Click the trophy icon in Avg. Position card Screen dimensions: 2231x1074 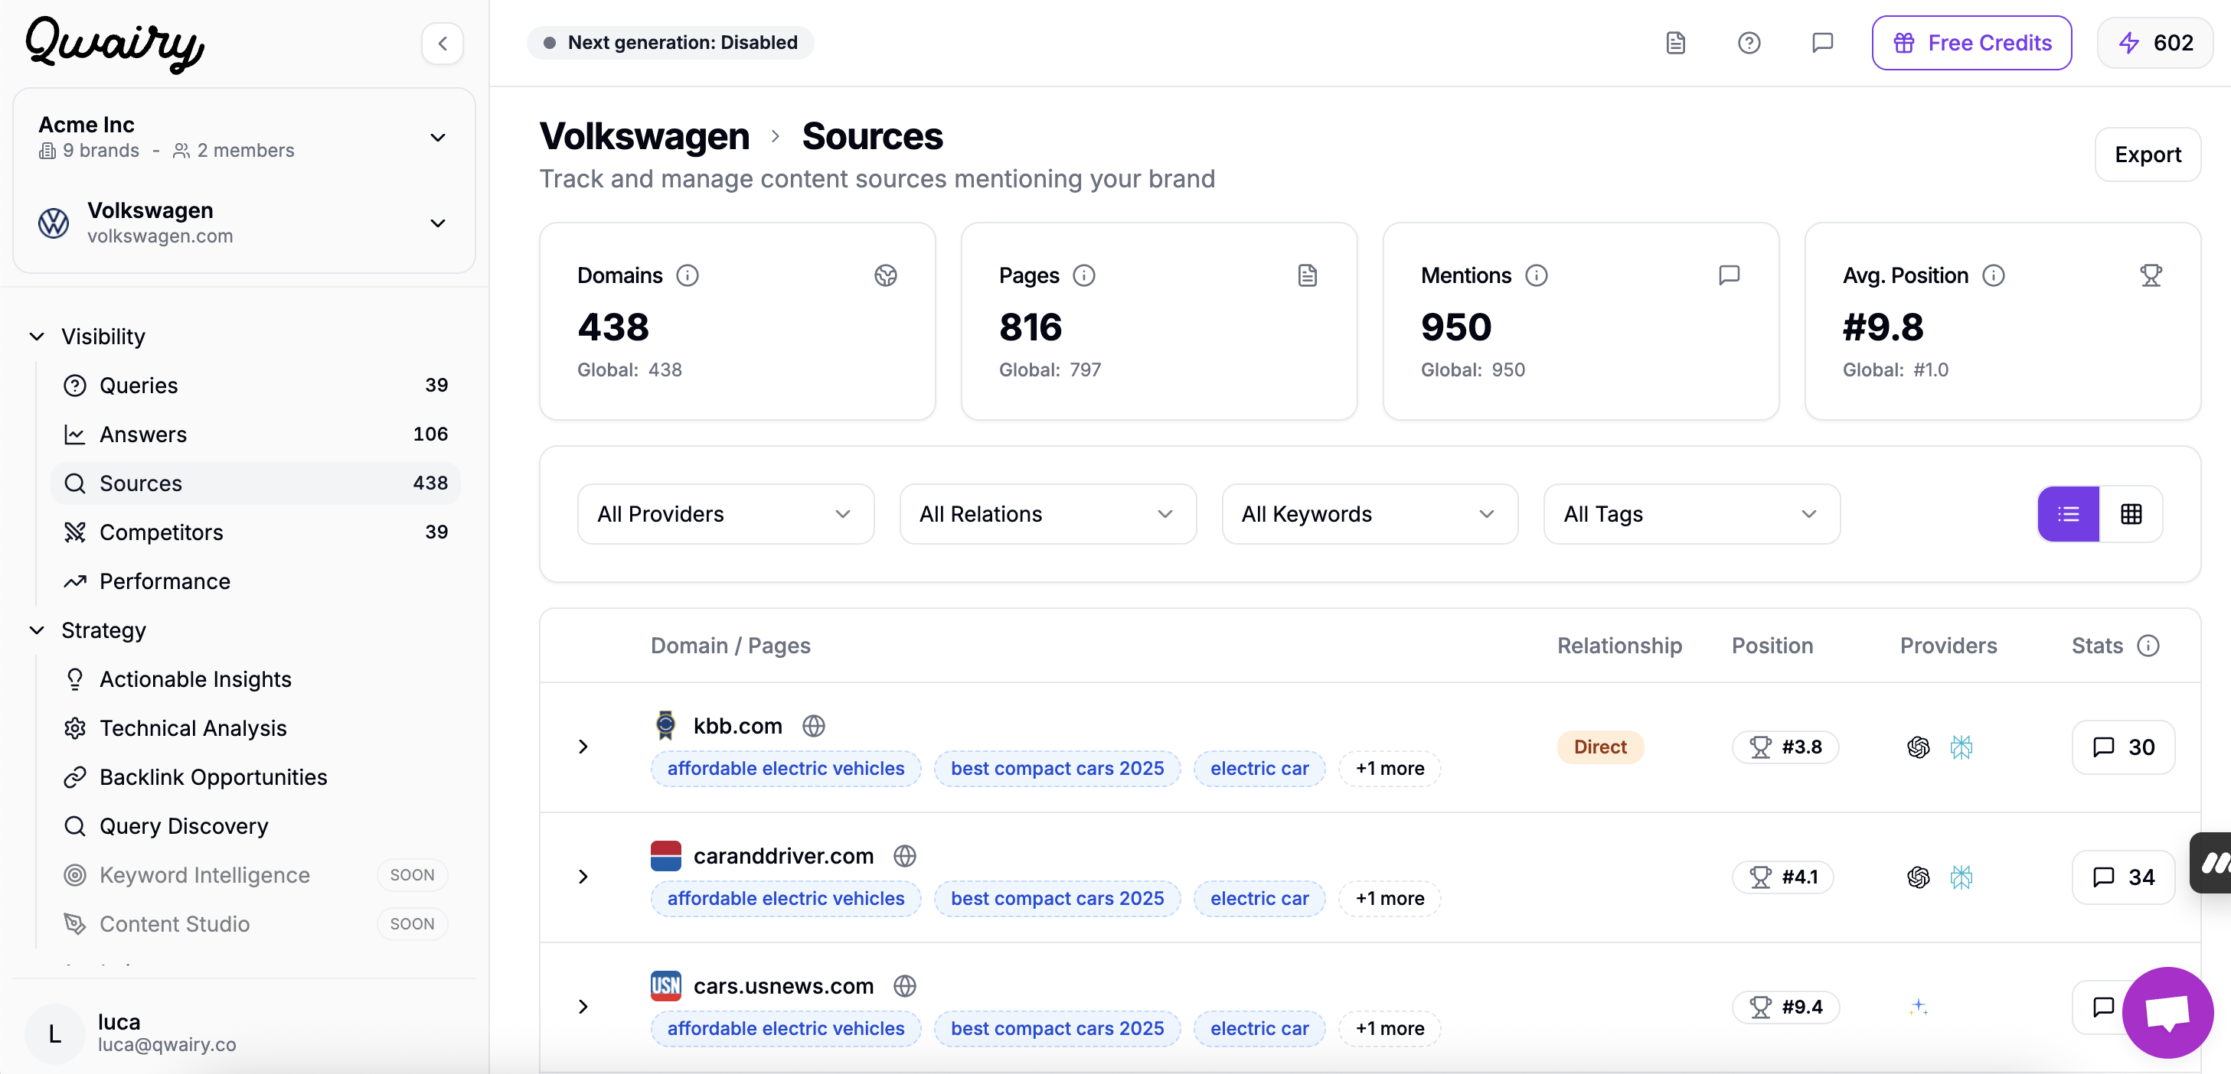2151,275
